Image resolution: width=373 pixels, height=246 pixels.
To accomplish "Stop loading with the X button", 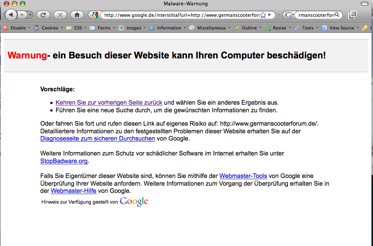I will (60, 15).
